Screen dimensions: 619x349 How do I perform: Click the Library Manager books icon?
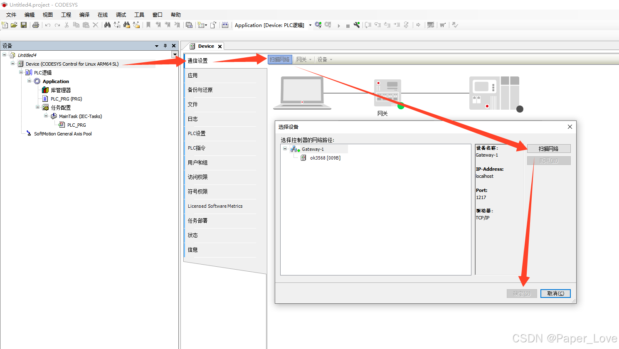(45, 90)
